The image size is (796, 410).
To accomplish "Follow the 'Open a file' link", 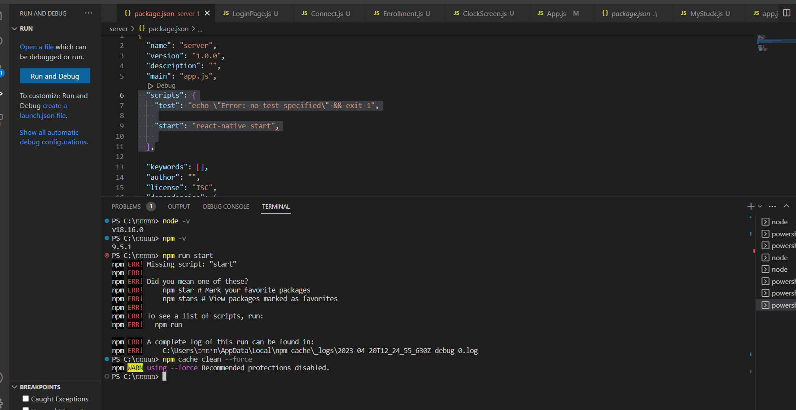I will click(37, 47).
